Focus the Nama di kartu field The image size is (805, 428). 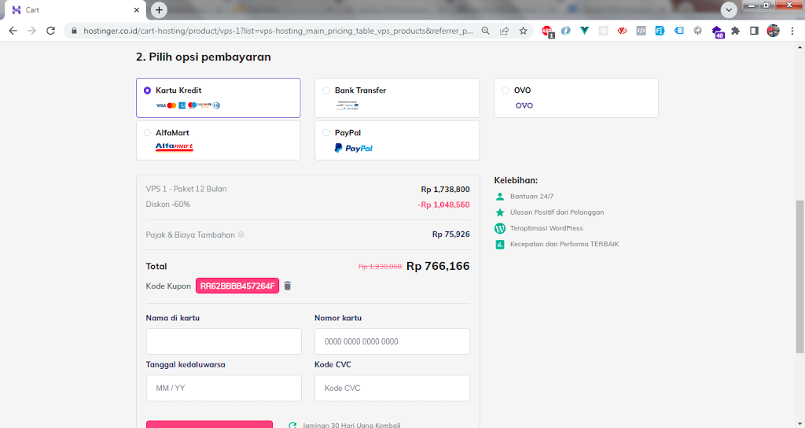224,341
